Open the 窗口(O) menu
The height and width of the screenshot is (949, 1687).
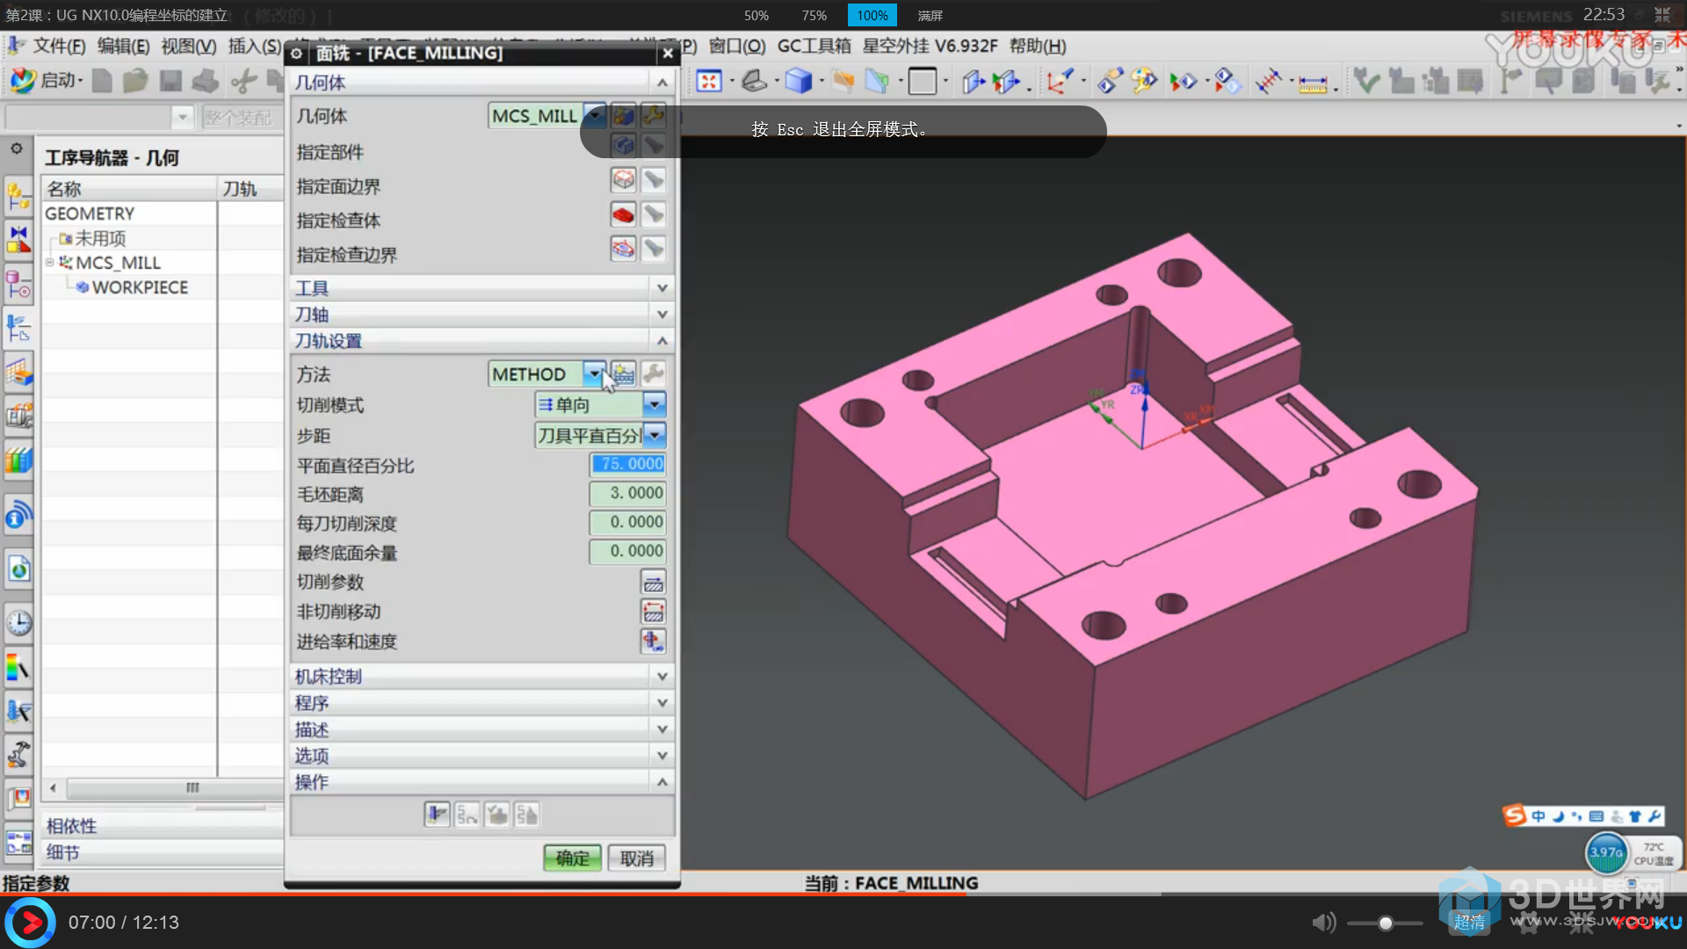(x=737, y=46)
